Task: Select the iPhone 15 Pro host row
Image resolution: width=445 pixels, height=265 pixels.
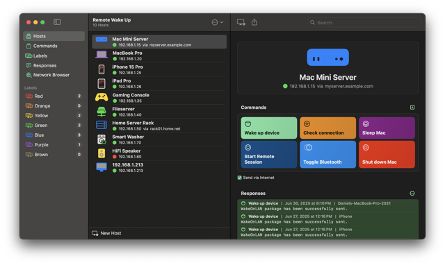Action: (x=159, y=69)
